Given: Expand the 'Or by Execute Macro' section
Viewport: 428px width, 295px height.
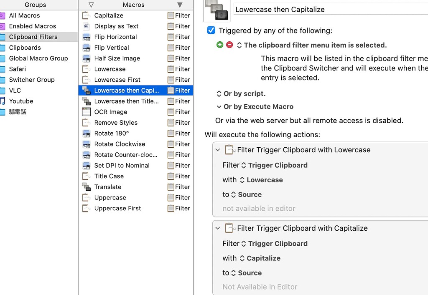Looking at the screenshot, I should [x=219, y=106].
